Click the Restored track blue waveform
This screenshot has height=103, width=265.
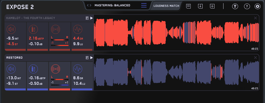pyautogui.click(x=176, y=72)
